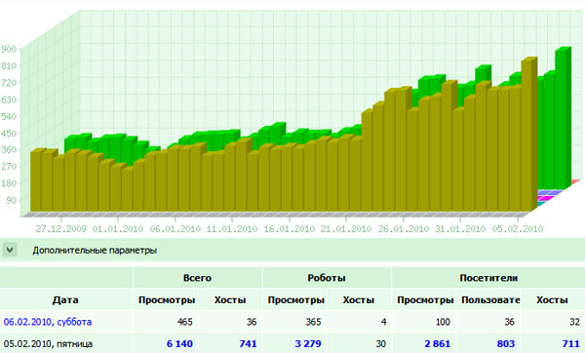Open the 803 users link
Screen dimensions: 585x353
(x=506, y=343)
